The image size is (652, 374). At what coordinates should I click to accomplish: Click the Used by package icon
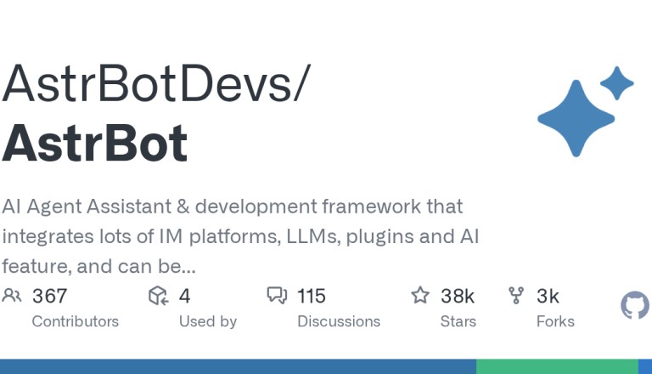coord(159,296)
